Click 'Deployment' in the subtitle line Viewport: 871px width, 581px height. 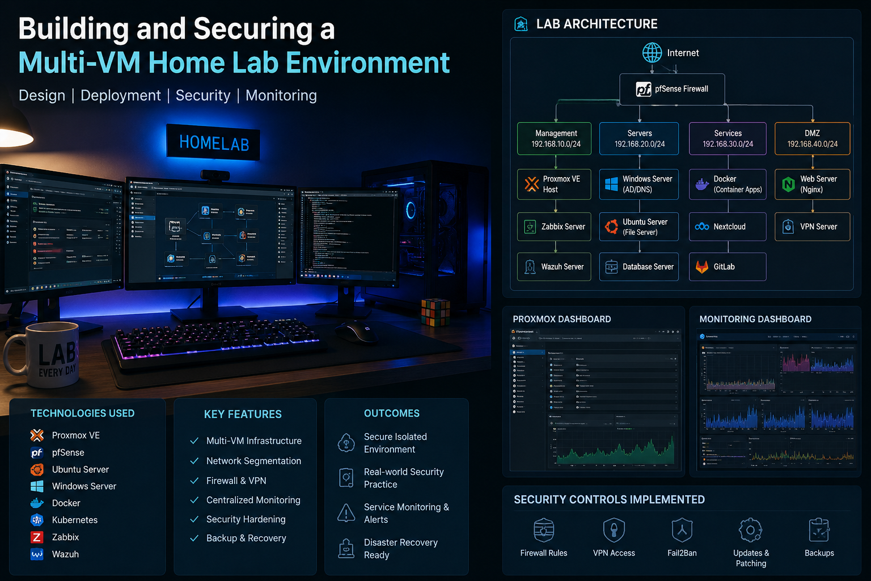tap(121, 95)
